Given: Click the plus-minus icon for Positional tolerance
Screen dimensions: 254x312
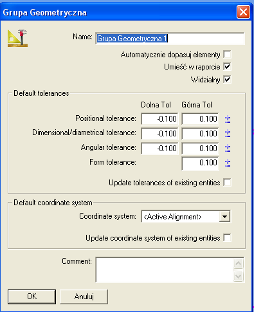Looking at the screenshot, I should click(228, 119).
